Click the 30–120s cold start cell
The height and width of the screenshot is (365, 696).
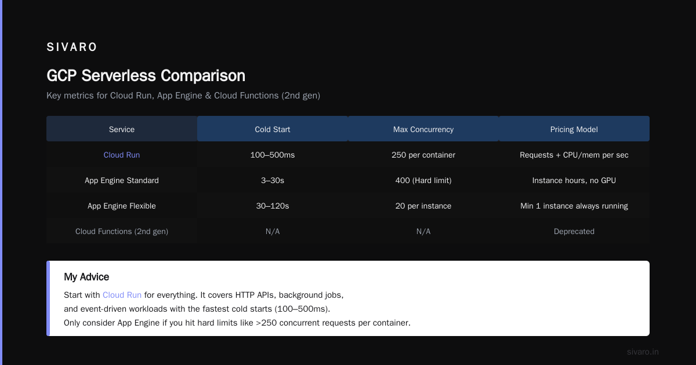coord(273,206)
